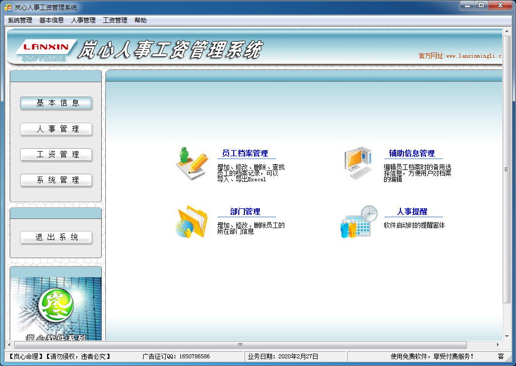Open the 系统管理 menu

click(x=20, y=20)
